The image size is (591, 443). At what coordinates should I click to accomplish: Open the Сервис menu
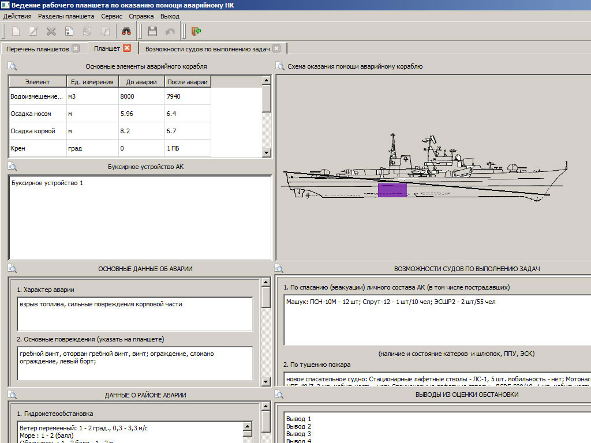111,16
